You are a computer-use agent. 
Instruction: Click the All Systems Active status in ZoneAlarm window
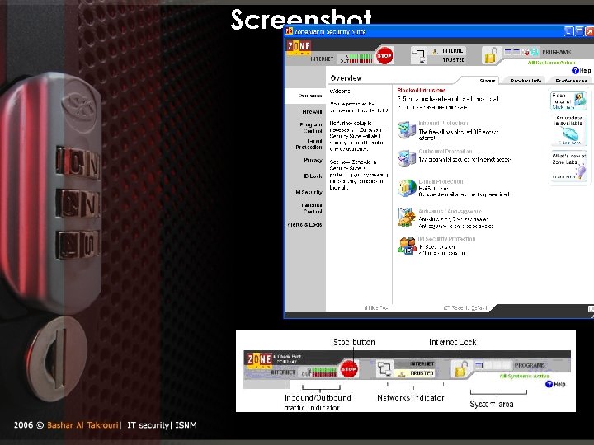[x=551, y=63]
